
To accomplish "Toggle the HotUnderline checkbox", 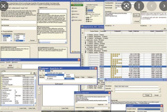I will tap(86, 12).
